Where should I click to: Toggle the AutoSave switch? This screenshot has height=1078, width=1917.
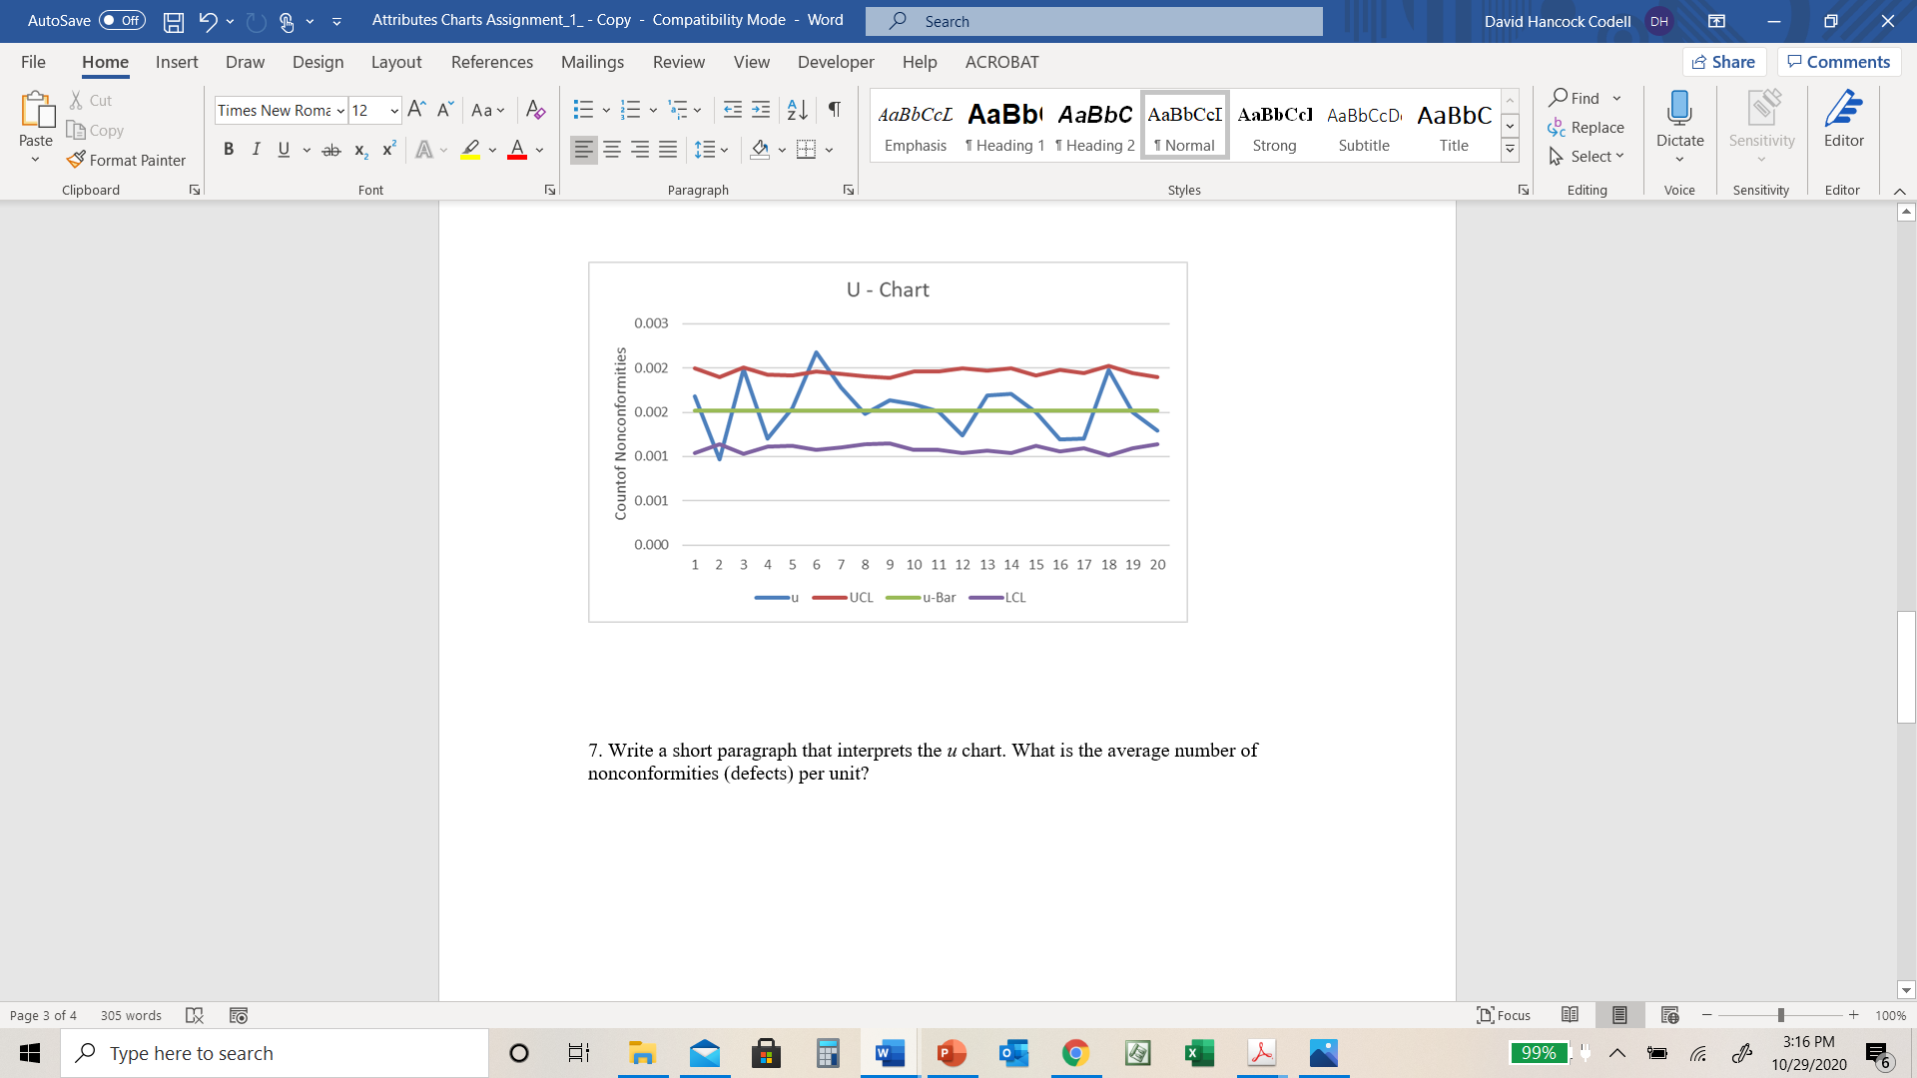pyautogui.click(x=122, y=21)
